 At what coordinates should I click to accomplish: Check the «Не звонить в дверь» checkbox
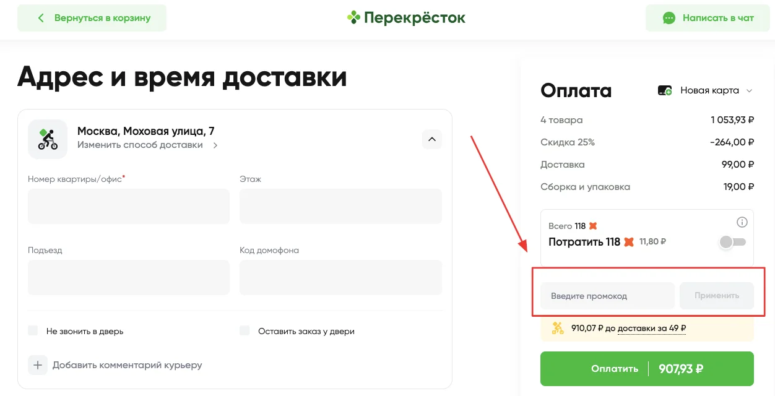pos(33,330)
